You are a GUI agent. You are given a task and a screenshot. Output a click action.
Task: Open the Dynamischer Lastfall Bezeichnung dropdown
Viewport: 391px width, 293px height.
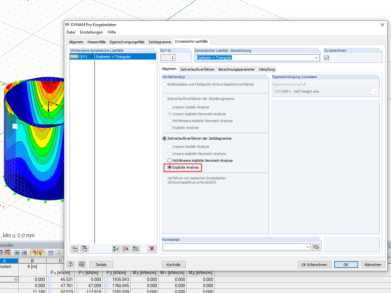pyautogui.click(x=316, y=58)
